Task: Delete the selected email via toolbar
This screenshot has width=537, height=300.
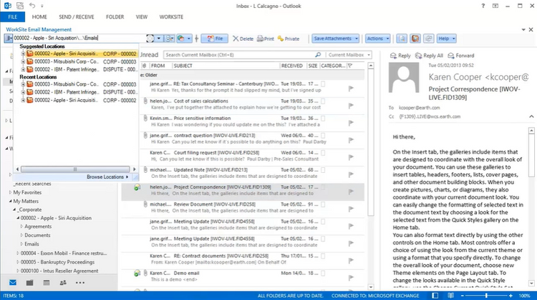Action: 243,39
